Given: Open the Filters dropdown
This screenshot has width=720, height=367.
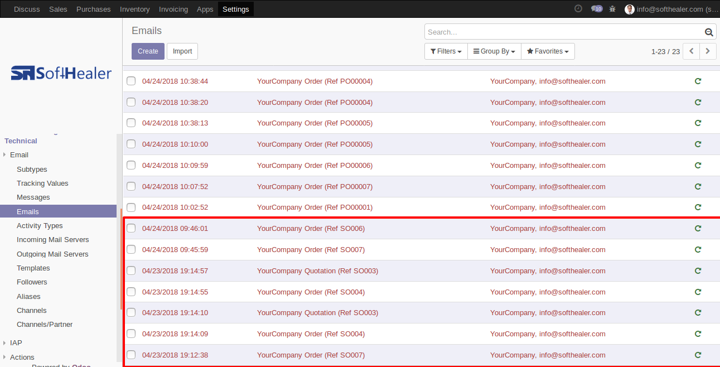Looking at the screenshot, I should 446,51.
